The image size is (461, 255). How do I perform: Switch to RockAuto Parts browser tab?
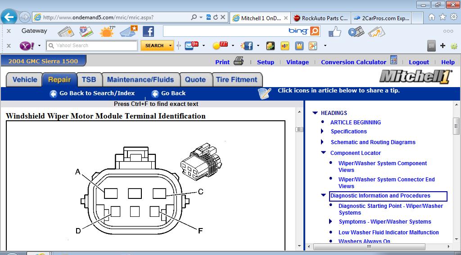coord(321,18)
